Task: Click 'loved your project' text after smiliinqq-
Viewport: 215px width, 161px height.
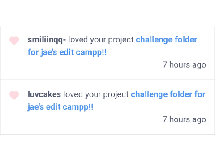Action: 101,40
